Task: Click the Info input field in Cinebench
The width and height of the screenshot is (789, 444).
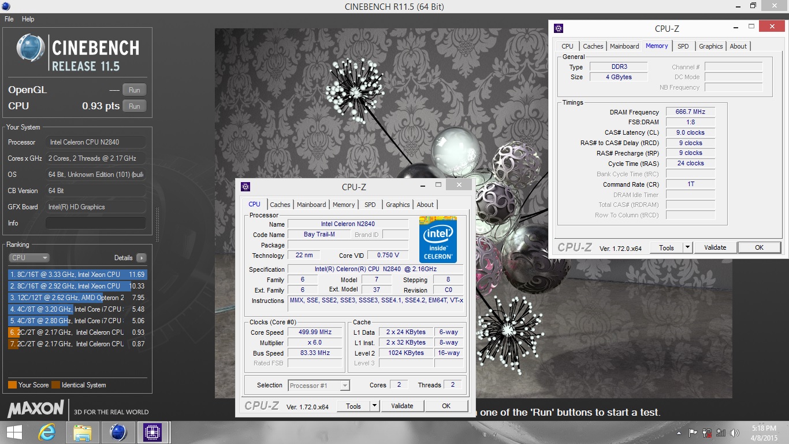Action: (95, 223)
